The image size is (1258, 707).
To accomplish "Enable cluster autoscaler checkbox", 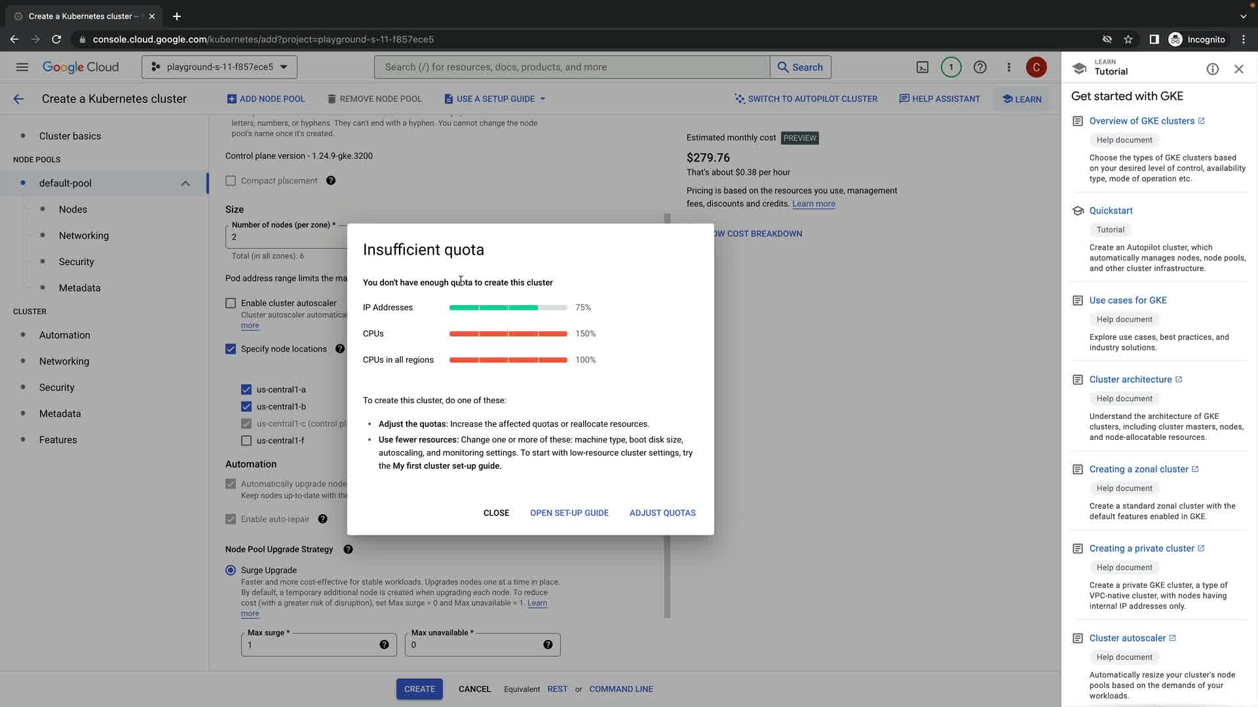I will 231,303.
